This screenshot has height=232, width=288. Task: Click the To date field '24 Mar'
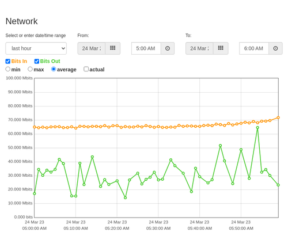[199, 48]
